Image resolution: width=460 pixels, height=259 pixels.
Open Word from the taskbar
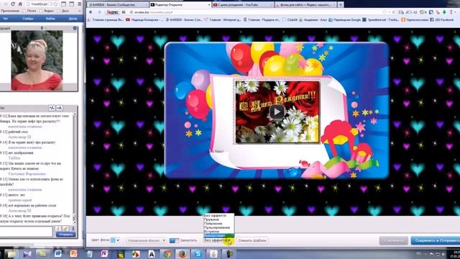pos(57,253)
